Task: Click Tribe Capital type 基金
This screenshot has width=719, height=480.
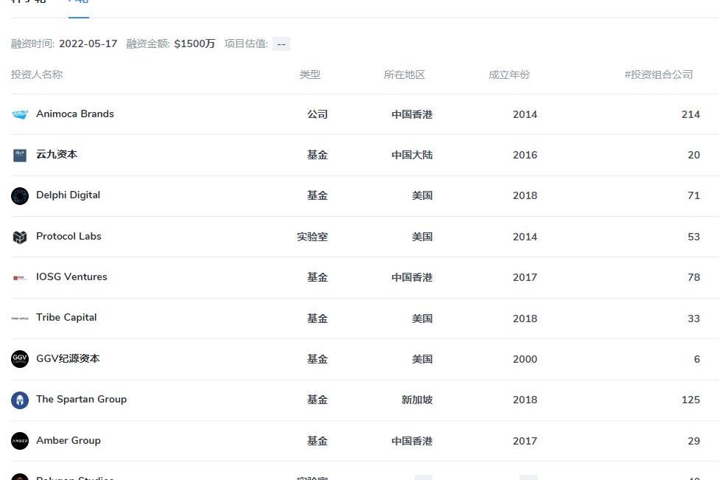Action: click(x=318, y=319)
